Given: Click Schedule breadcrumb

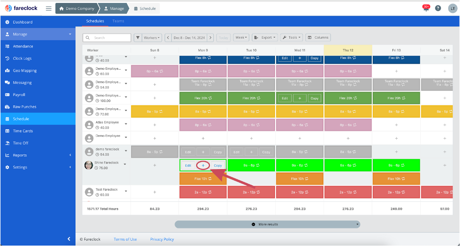Looking at the screenshot, I should (145, 8).
